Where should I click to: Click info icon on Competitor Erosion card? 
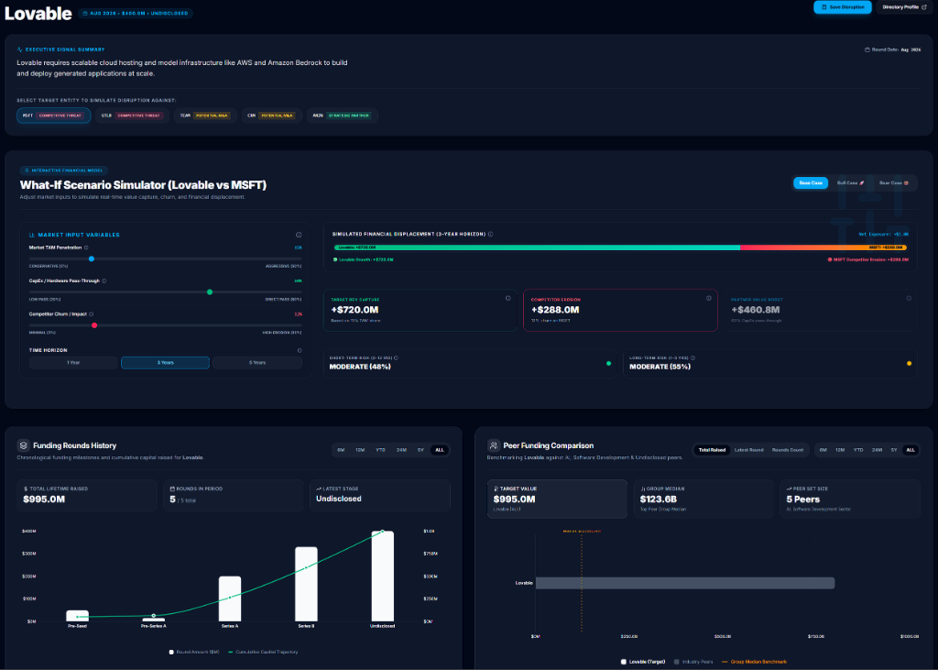(708, 298)
